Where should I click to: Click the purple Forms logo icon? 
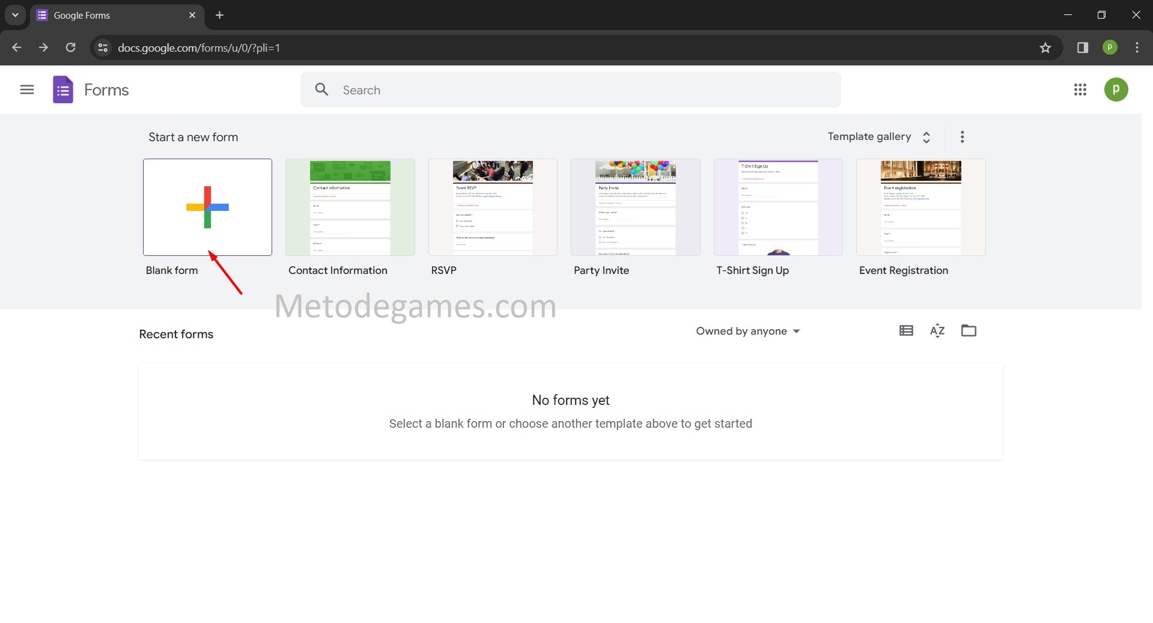pos(63,90)
